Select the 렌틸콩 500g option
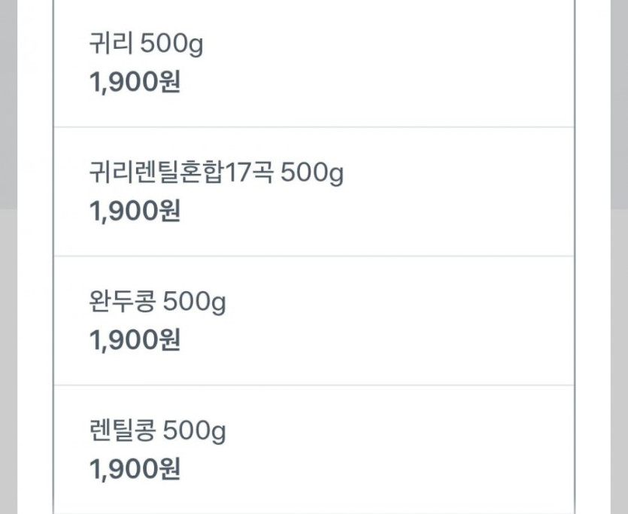The height and width of the screenshot is (514, 628). tap(313, 450)
